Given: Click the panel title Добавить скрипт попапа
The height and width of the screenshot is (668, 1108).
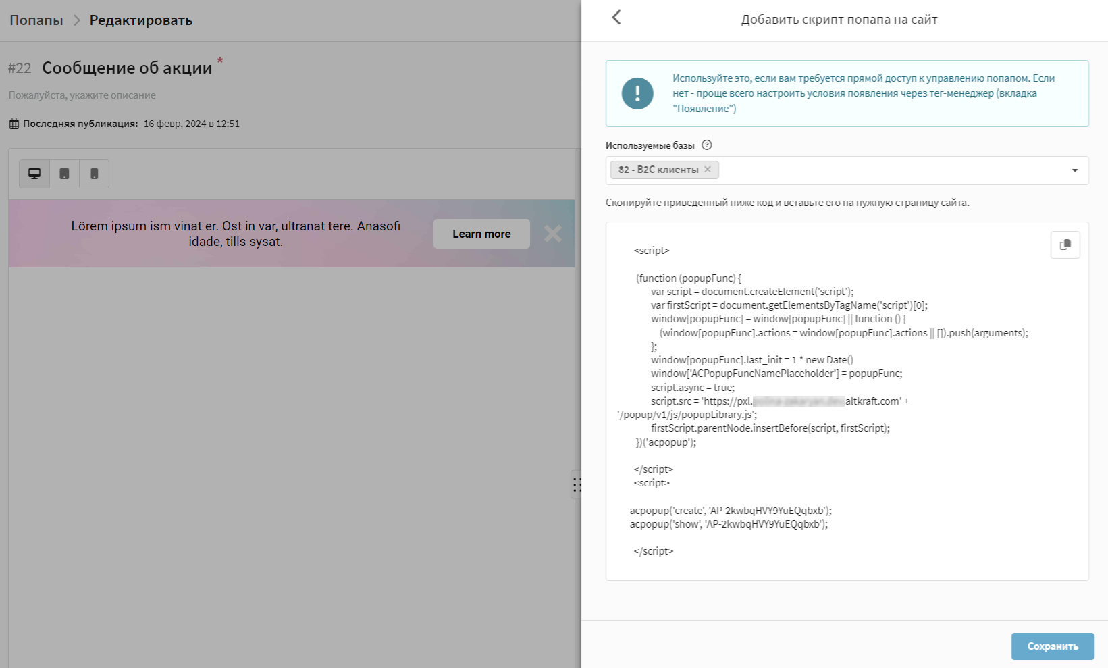Looking at the screenshot, I should 839,19.
